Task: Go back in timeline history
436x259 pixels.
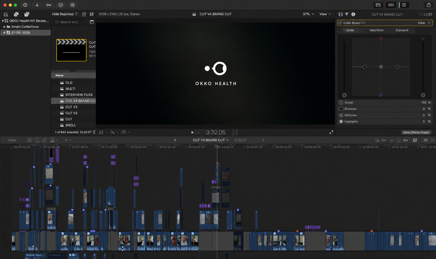Action: 175,140
